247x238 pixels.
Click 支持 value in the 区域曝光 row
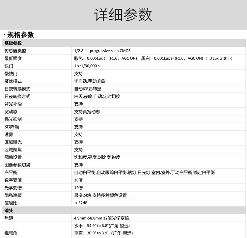(x=78, y=142)
